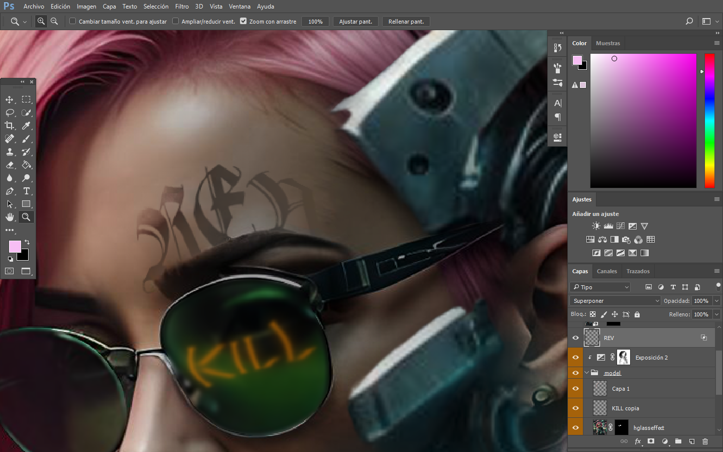Screen dimensions: 723x452
Task: Open the search icon in the options bar
Action: pos(689,21)
